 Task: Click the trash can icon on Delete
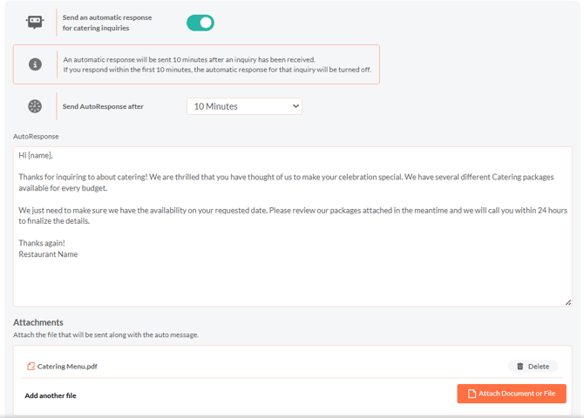tap(520, 367)
